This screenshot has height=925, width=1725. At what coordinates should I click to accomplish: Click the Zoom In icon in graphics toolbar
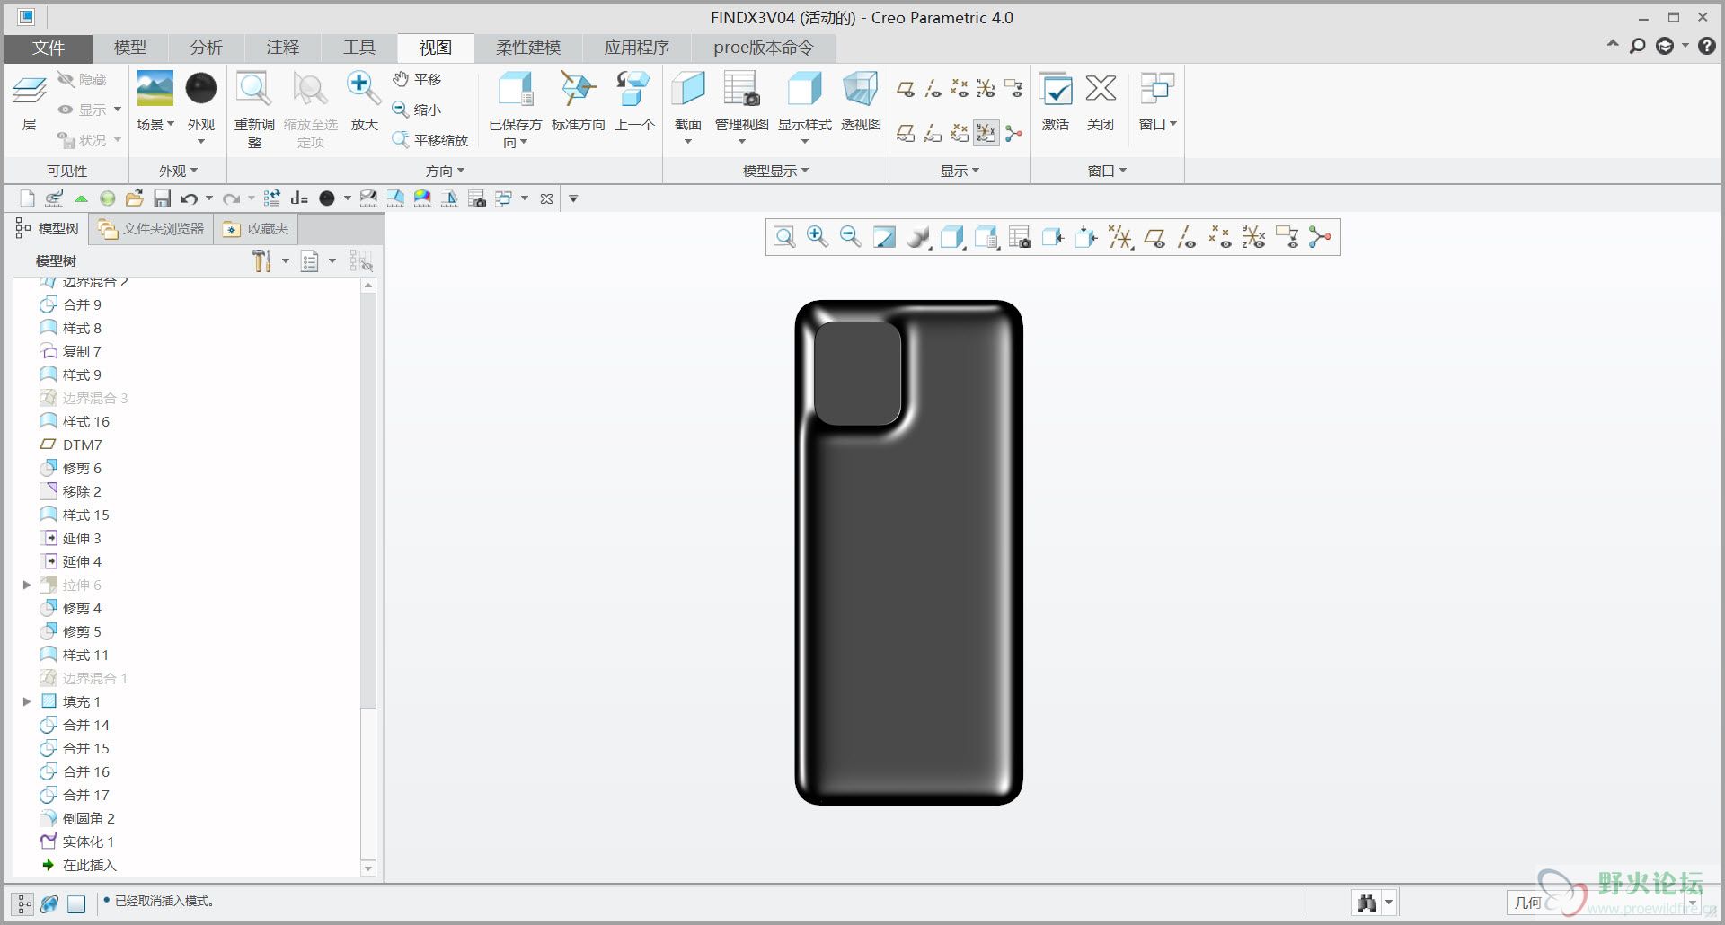click(x=818, y=237)
